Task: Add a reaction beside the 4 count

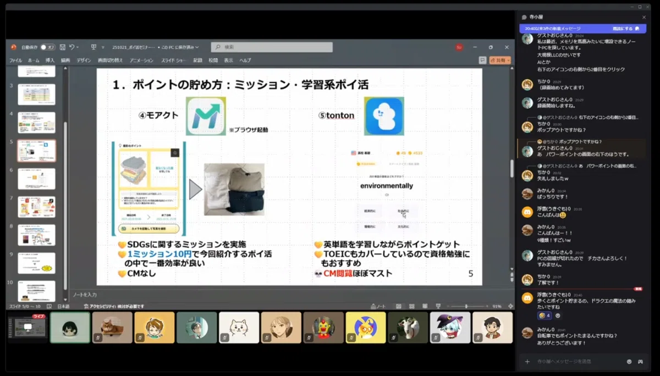Action: coord(558,316)
